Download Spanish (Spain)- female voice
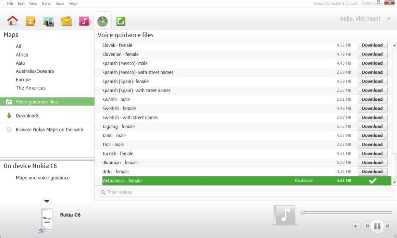This screenshot has height=238, width=397. point(373,81)
